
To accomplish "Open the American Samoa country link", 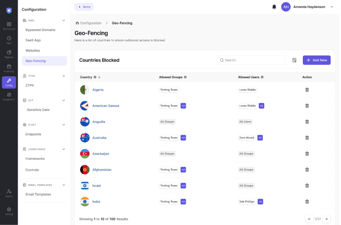I will tap(105, 106).
